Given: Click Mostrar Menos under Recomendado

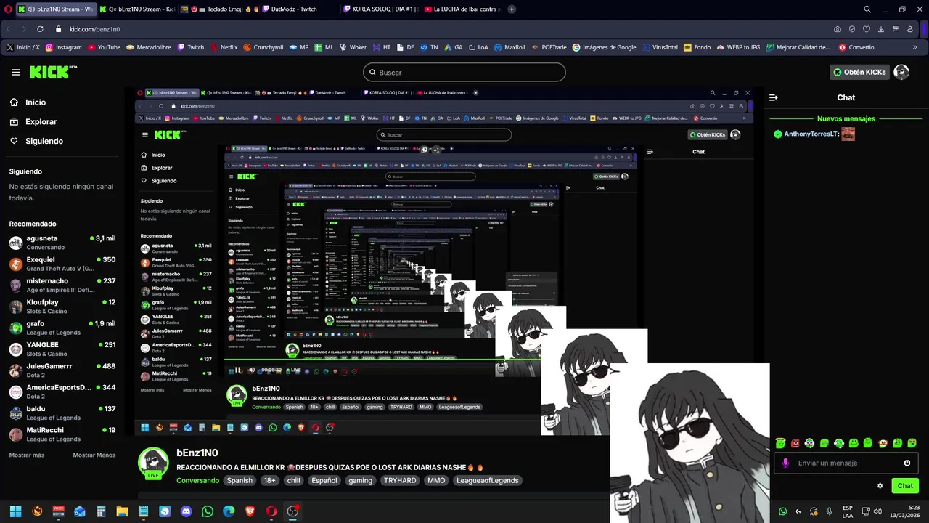Looking at the screenshot, I should pyautogui.click(x=94, y=455).
